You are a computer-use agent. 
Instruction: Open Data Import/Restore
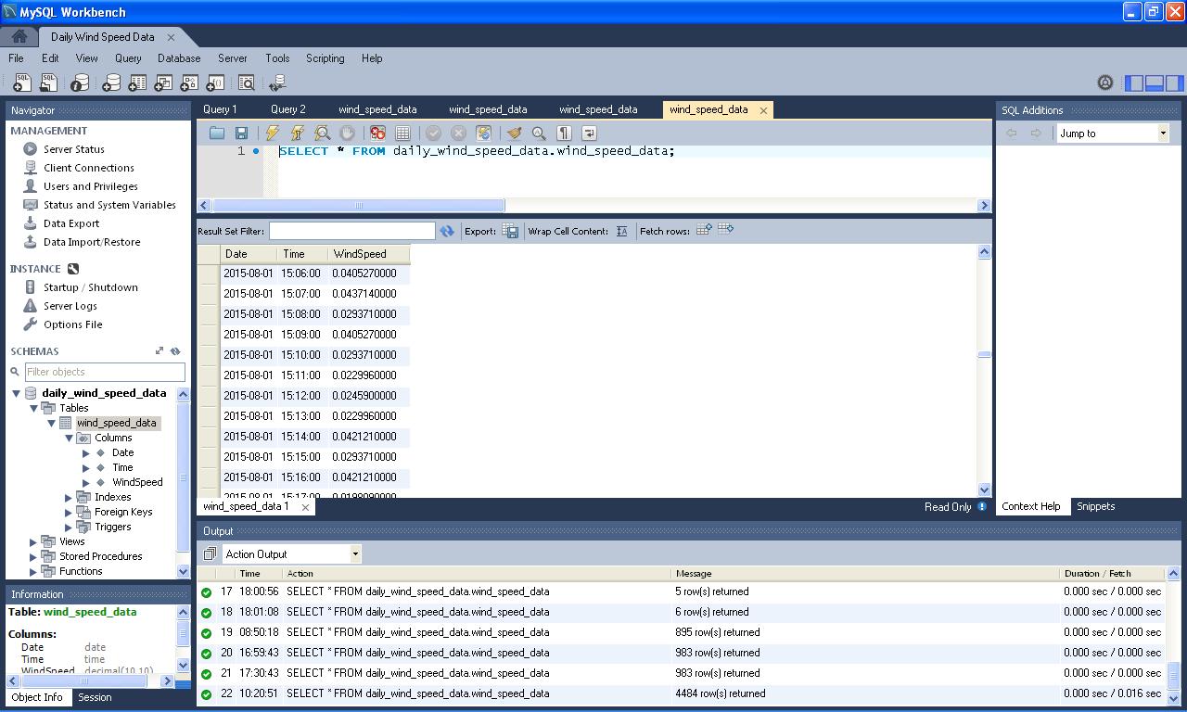click(x=91, y=242)
